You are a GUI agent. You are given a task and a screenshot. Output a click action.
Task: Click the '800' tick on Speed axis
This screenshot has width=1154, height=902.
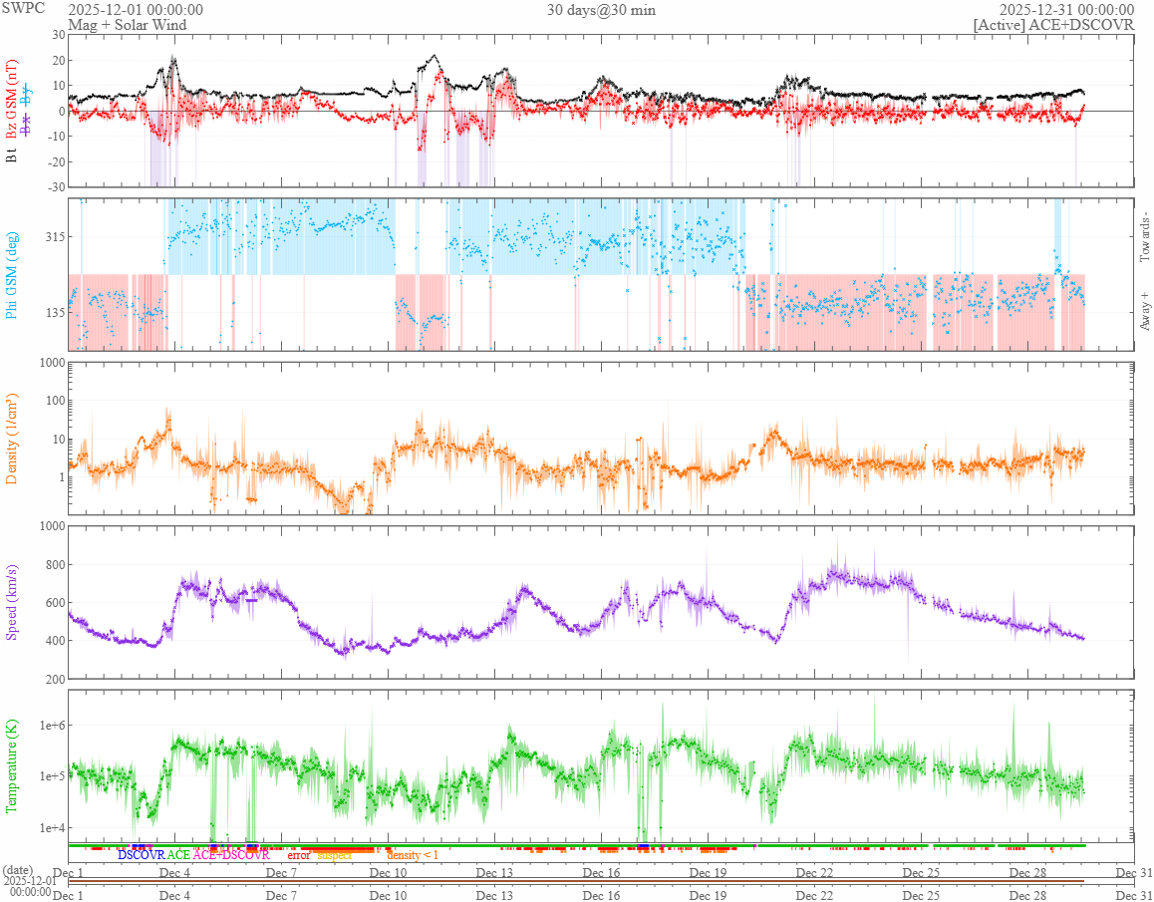tap(54, 565)
